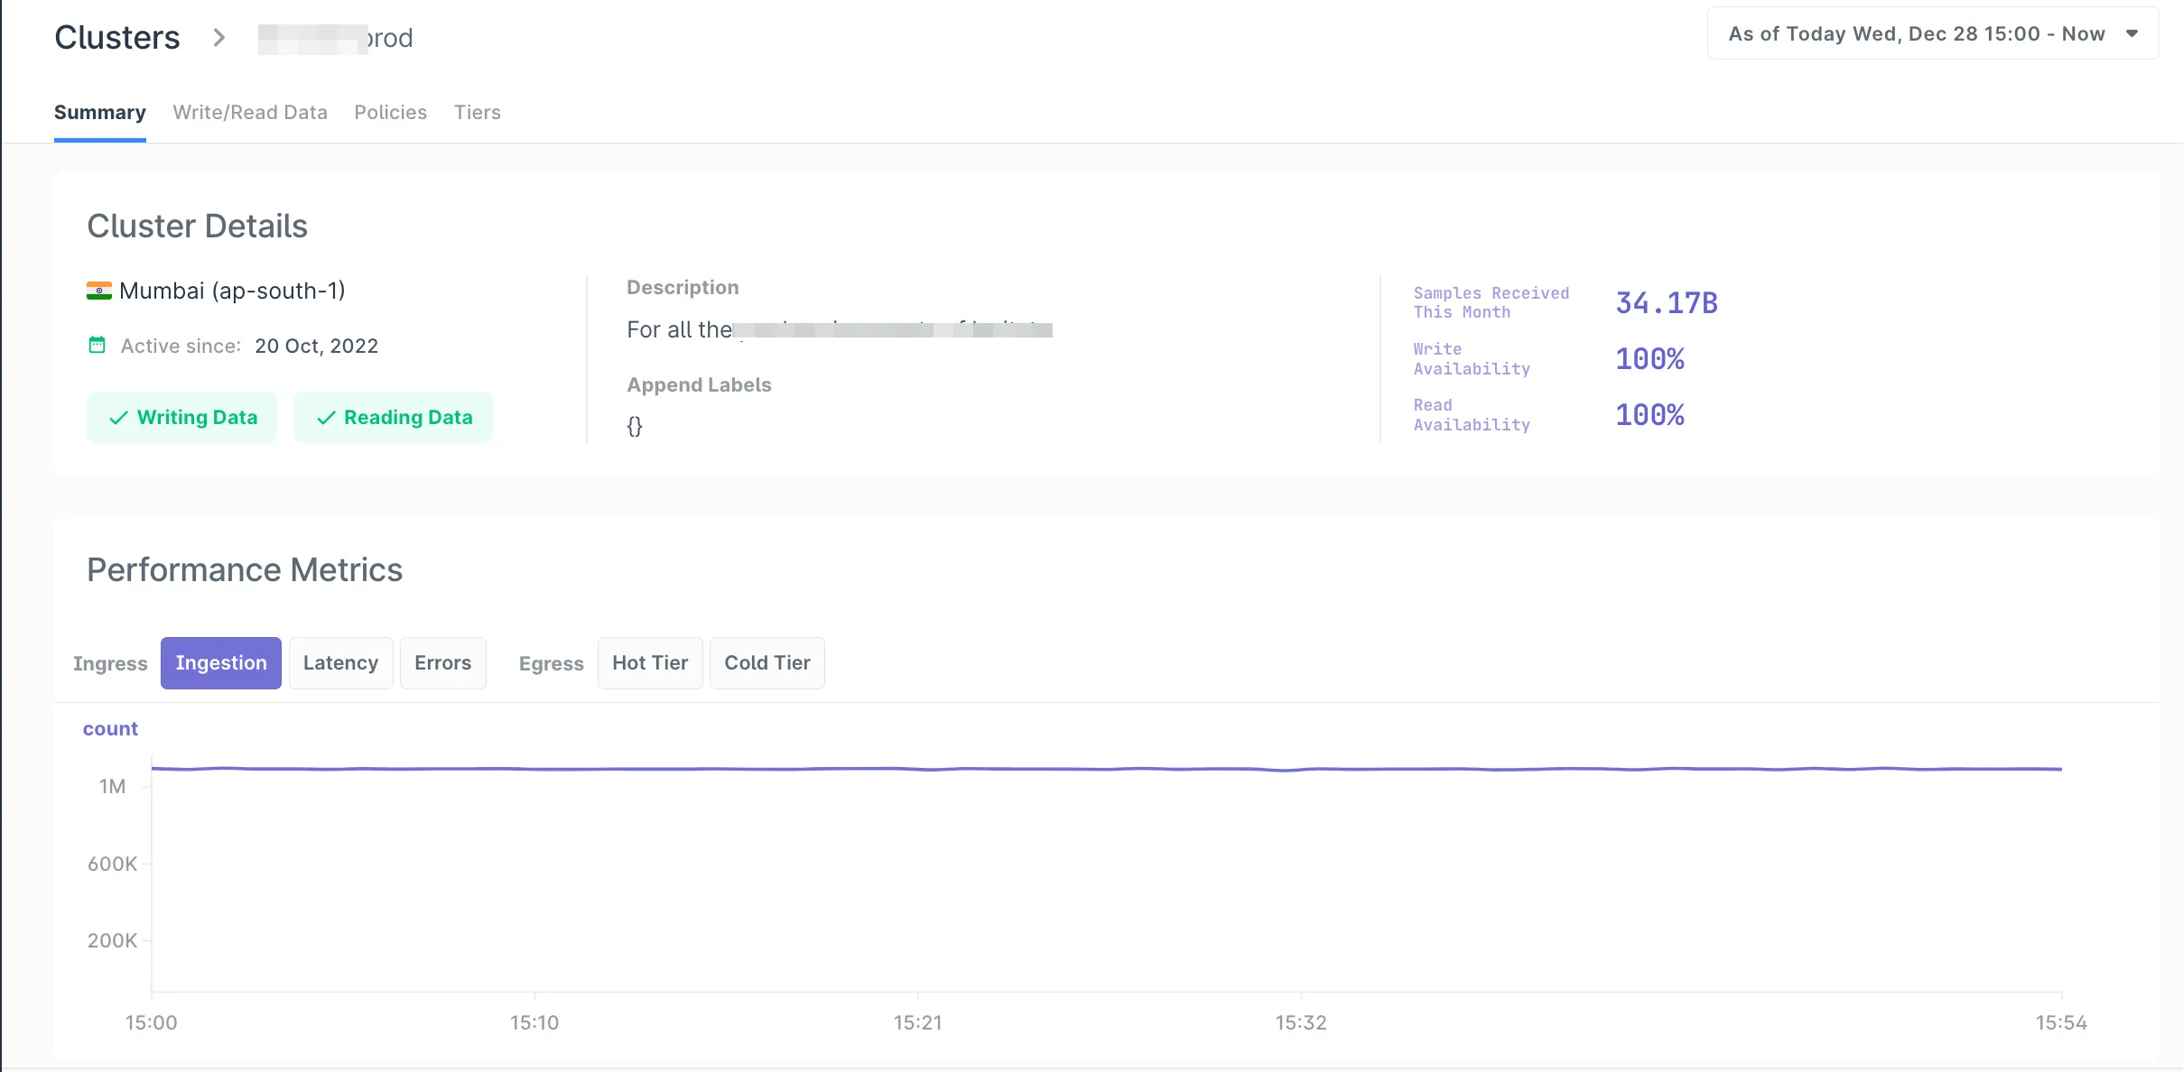Viewport: 2183px width, 1072px height.
Task: Click the checkmark icon in Writing Data badge
Action: tap(118, 418)
